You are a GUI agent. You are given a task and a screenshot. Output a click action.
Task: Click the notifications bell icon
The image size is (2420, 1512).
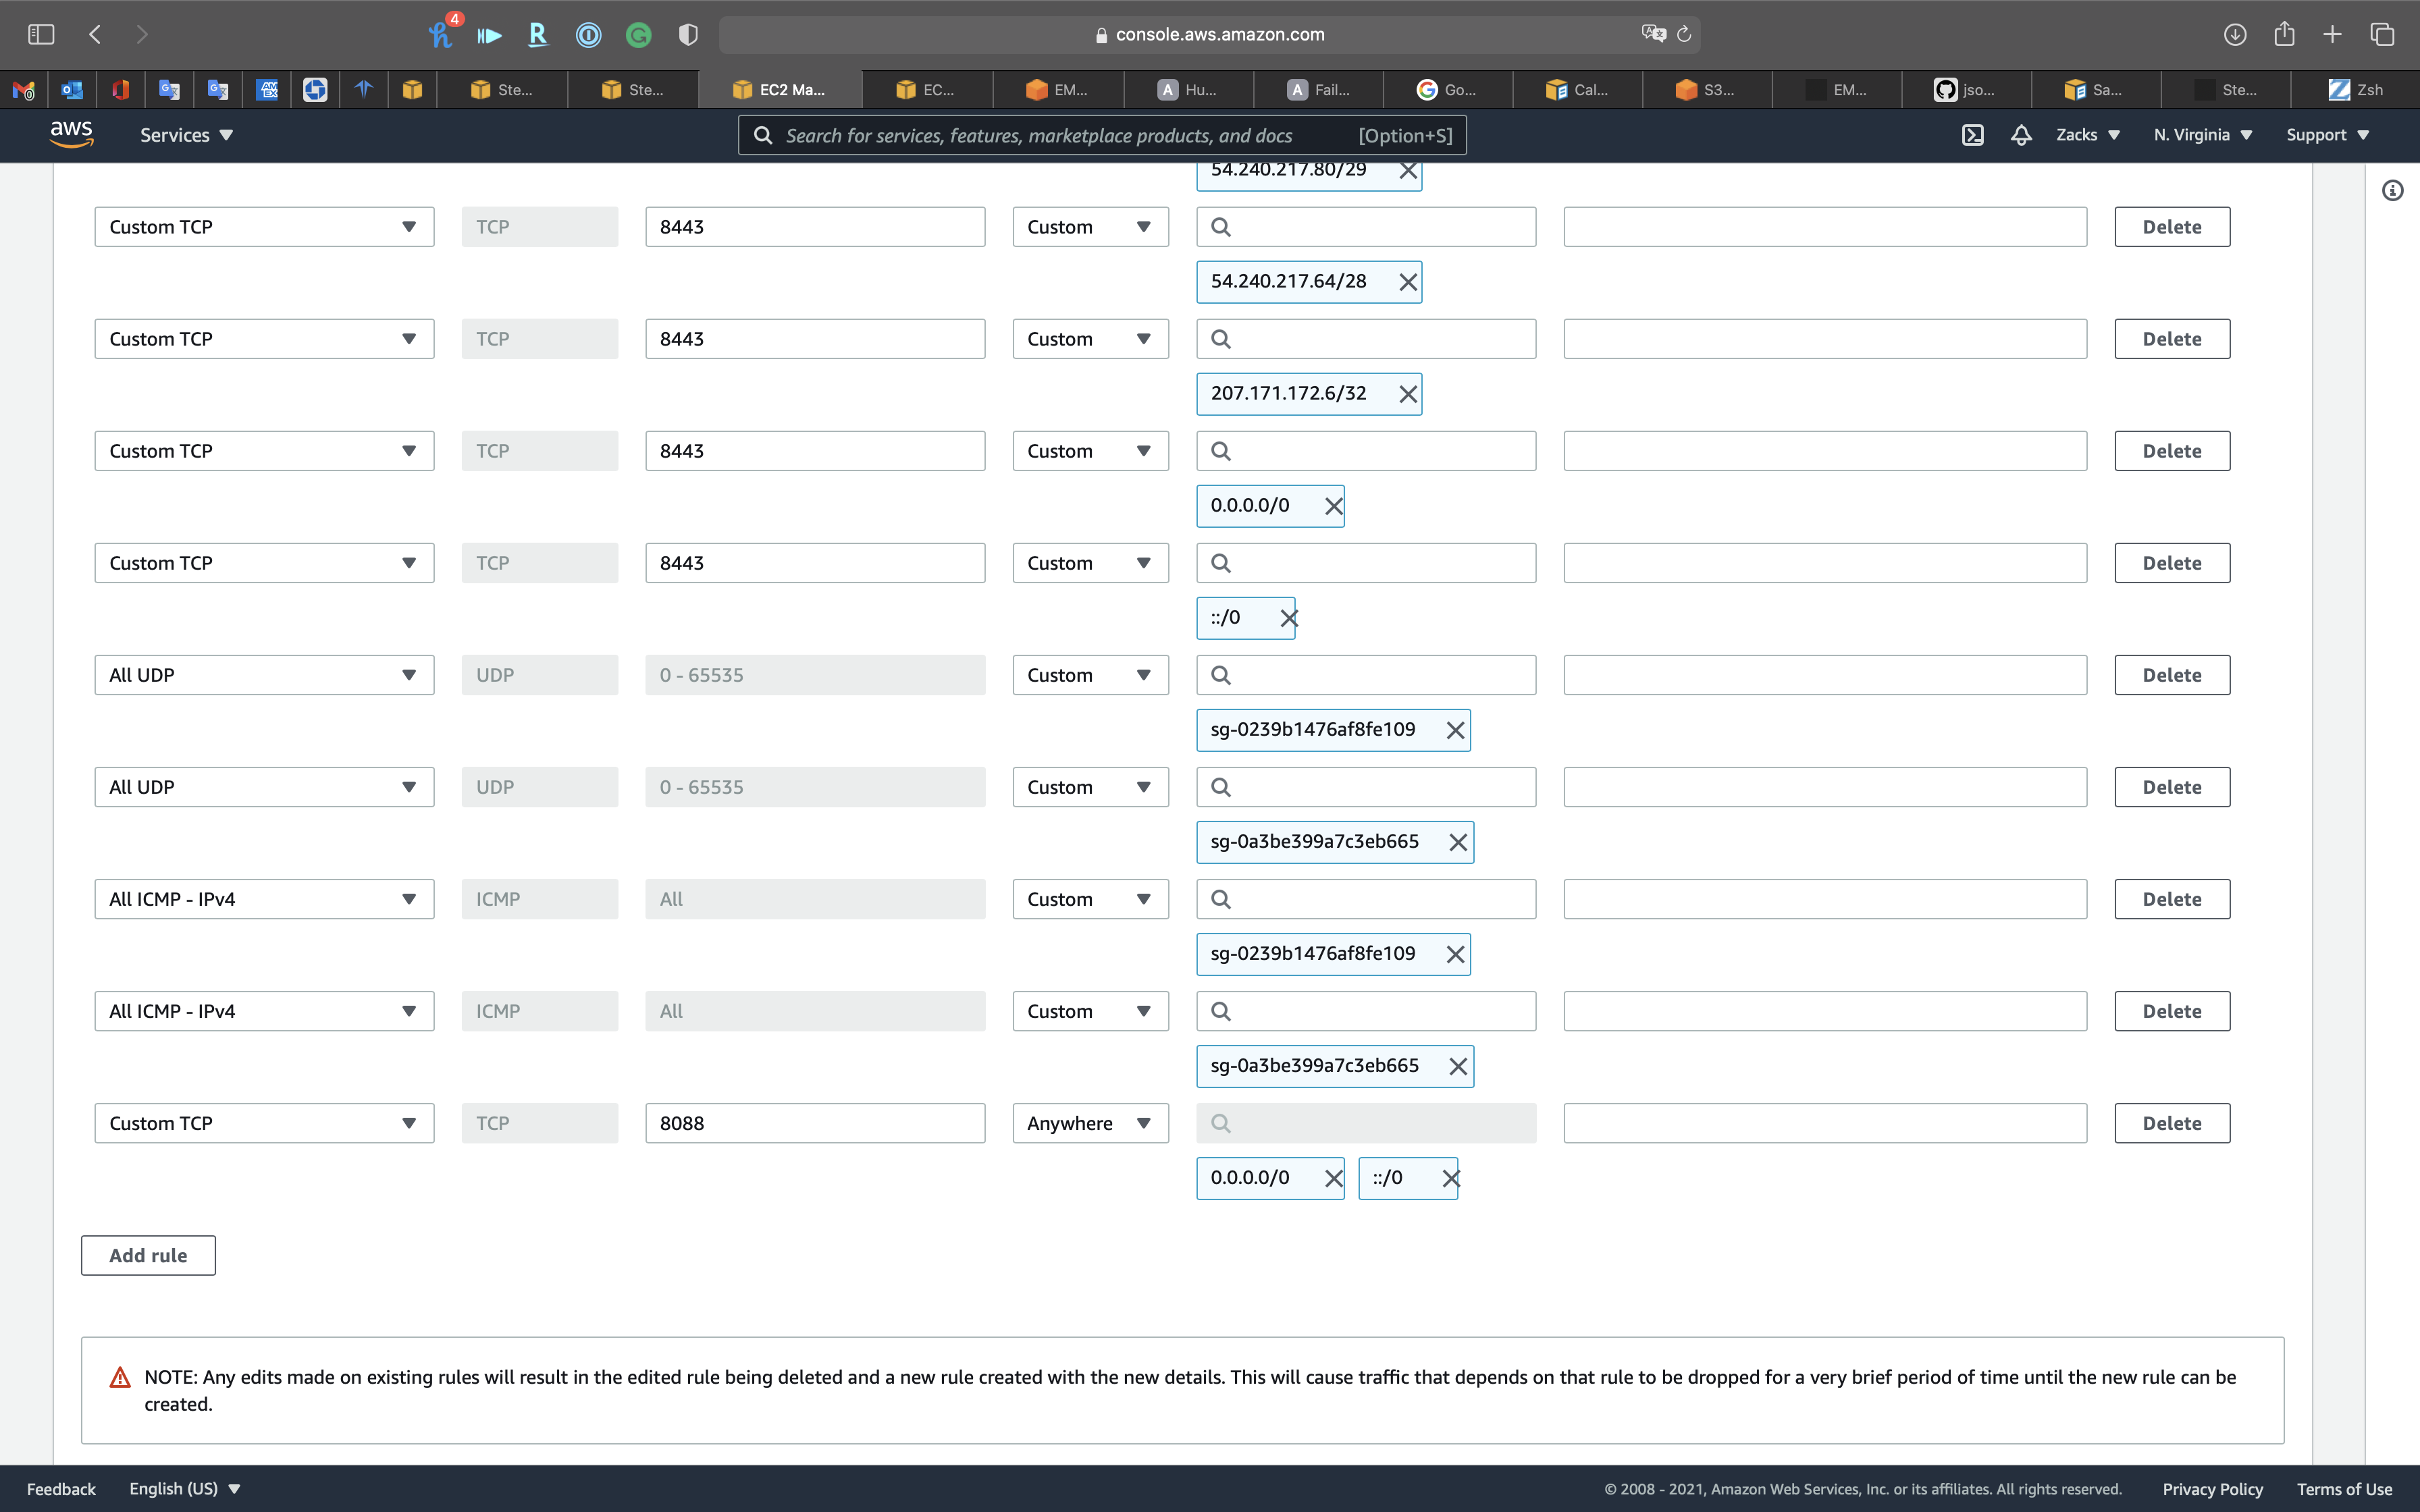pyautogui.click(x=2021, y=135)
